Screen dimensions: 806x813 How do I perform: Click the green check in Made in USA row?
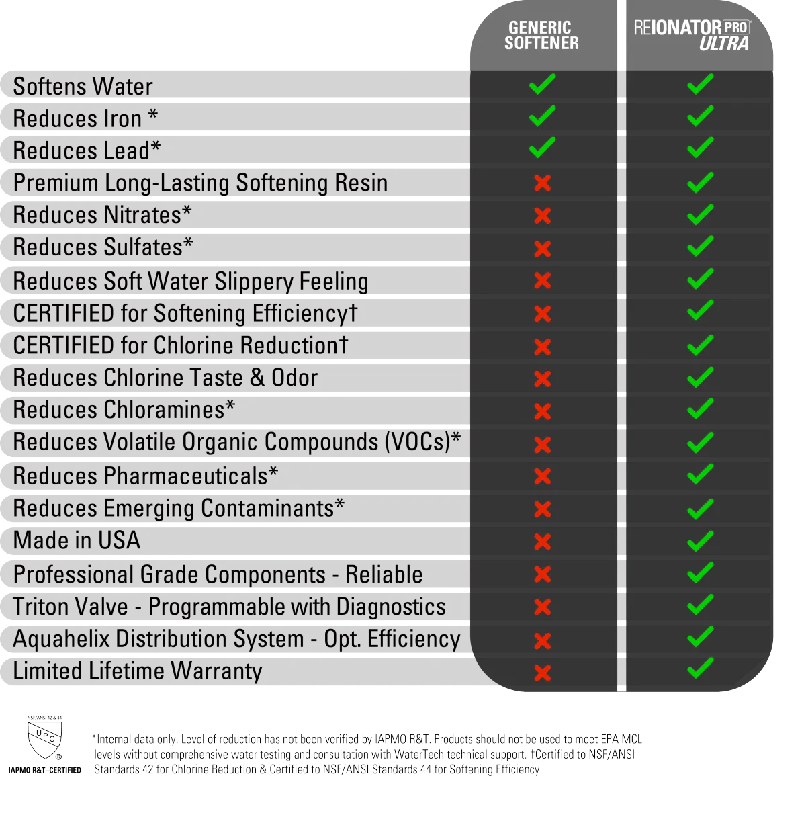701,540
